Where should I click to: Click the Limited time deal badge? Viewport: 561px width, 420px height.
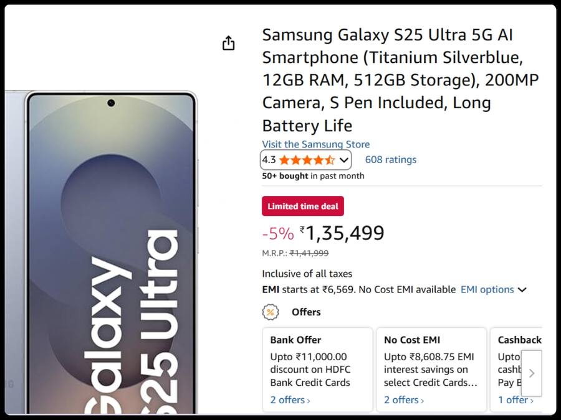pos(302,206)
